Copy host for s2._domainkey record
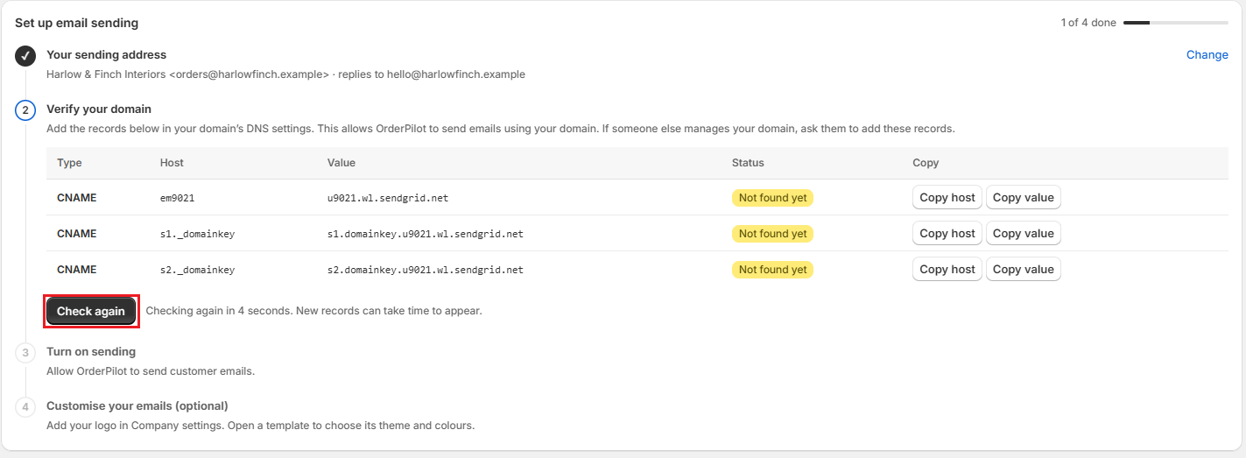The height and width of the screenshot is (458, 1246). [x=947, y=270]
